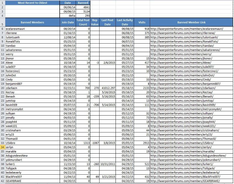Select row header 20
Image resolution: width=234 pixels, height=184 pixels.
point(2,88)
